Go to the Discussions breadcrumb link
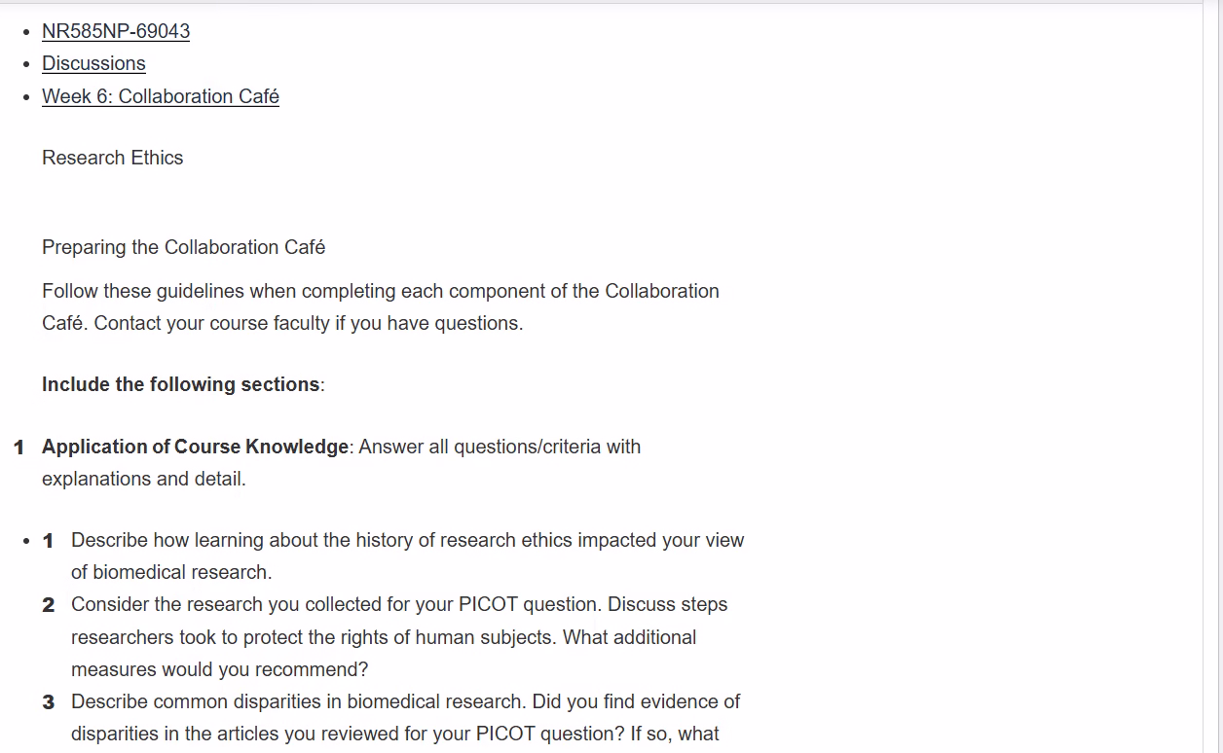The width and height of the screenshot is (1223, 753). 93,63
